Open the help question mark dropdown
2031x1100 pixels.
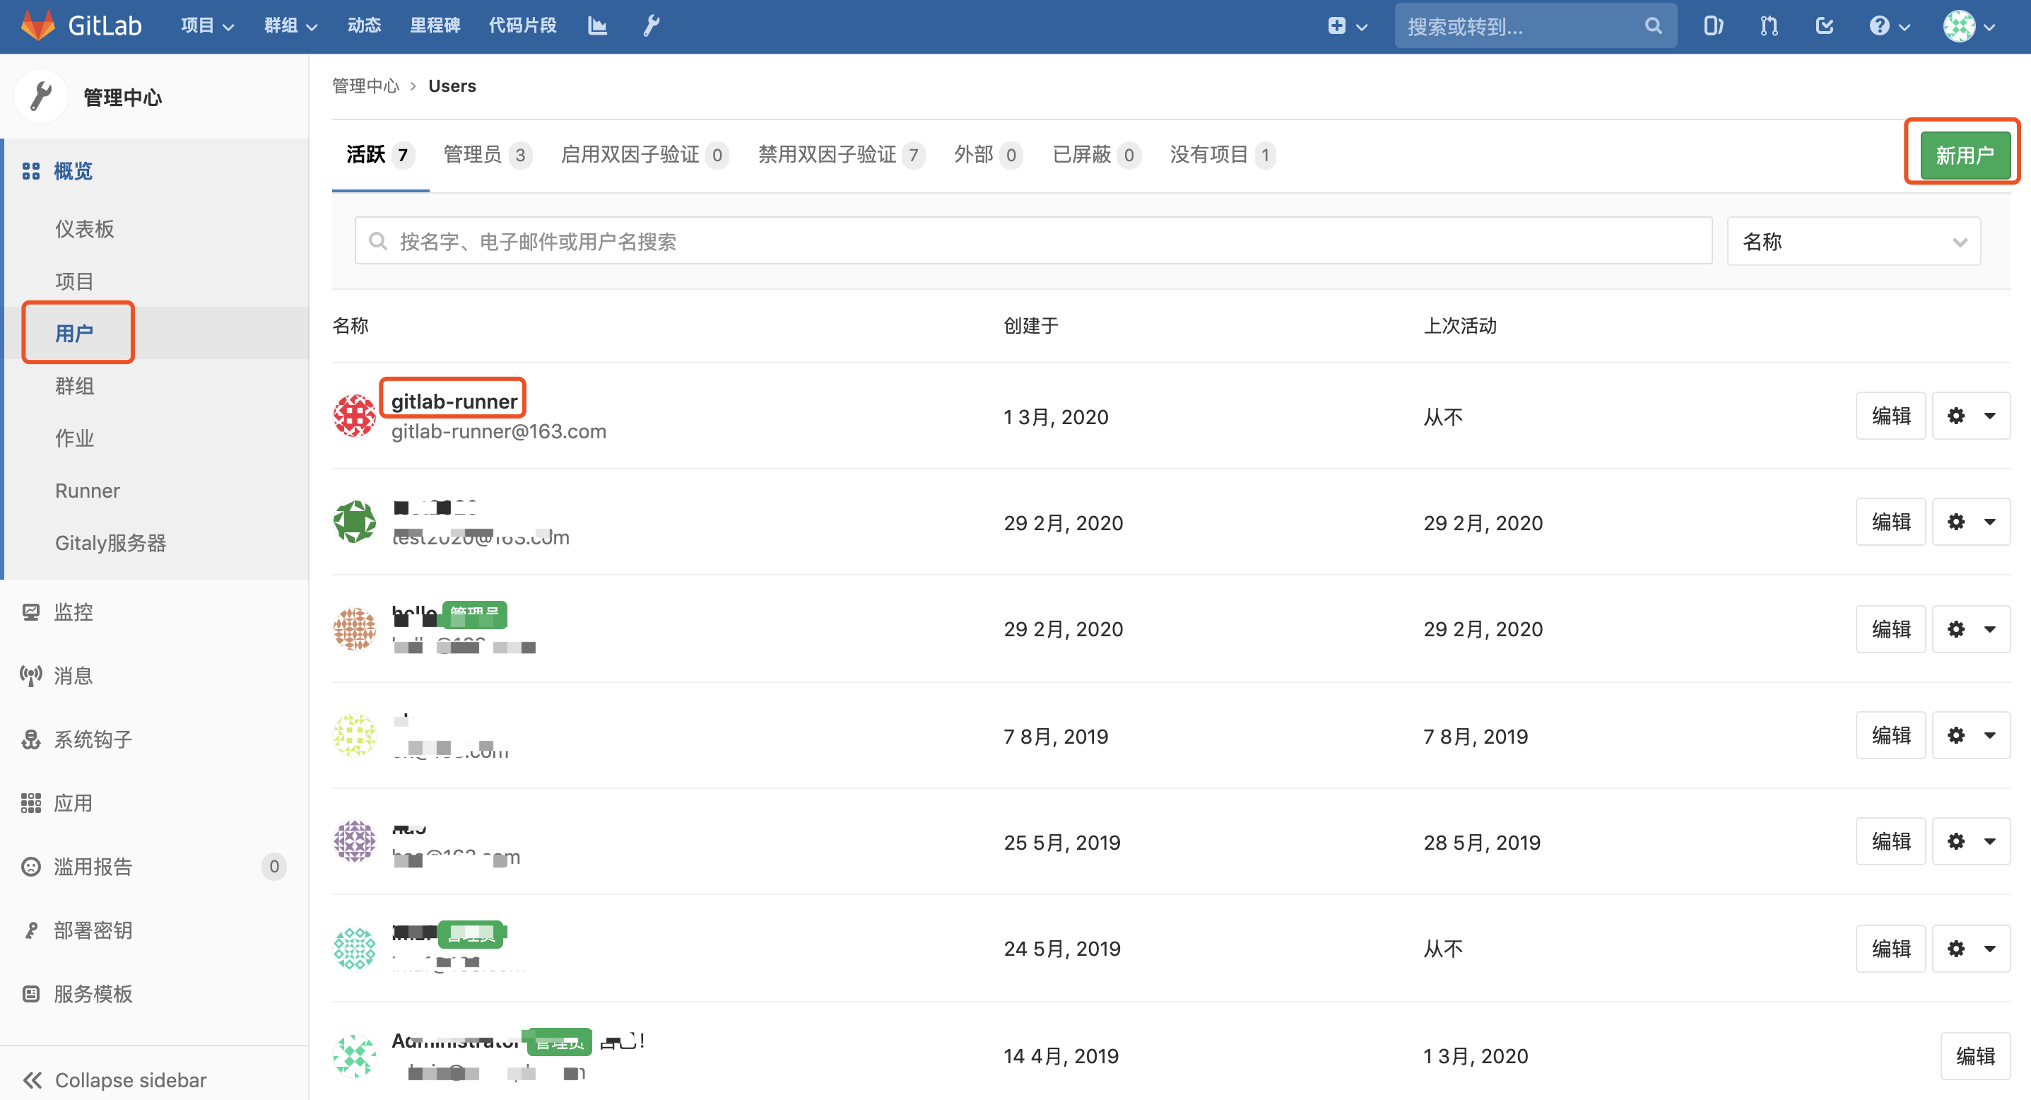click(1889, 25)
